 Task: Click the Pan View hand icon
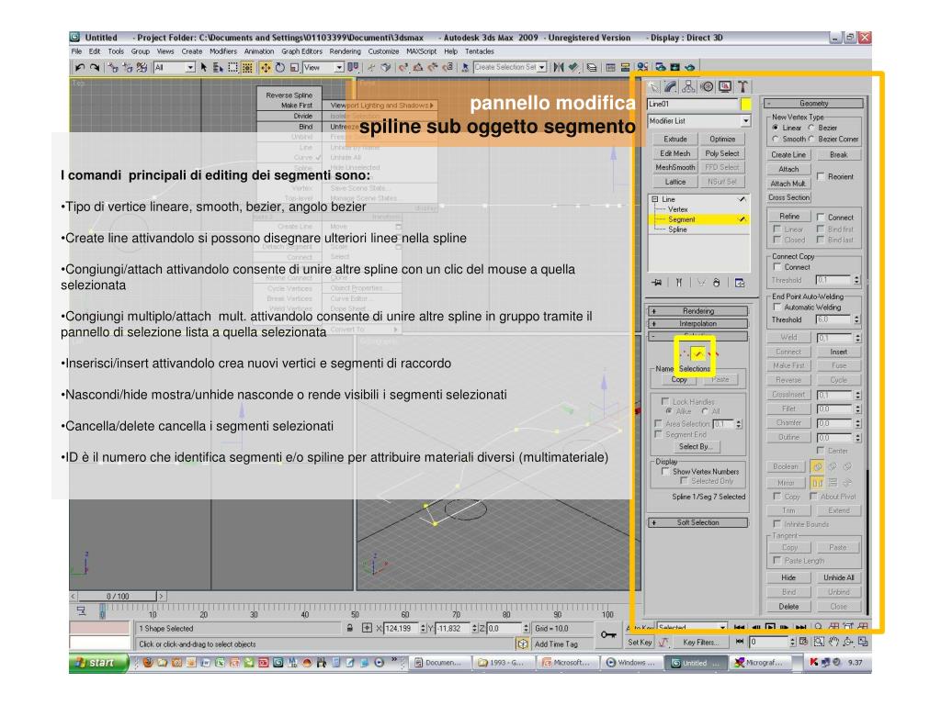click(833, 642)
